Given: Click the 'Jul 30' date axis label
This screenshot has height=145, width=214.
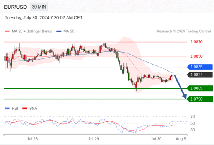Looking at the screenshot, I should pos(156,139).
